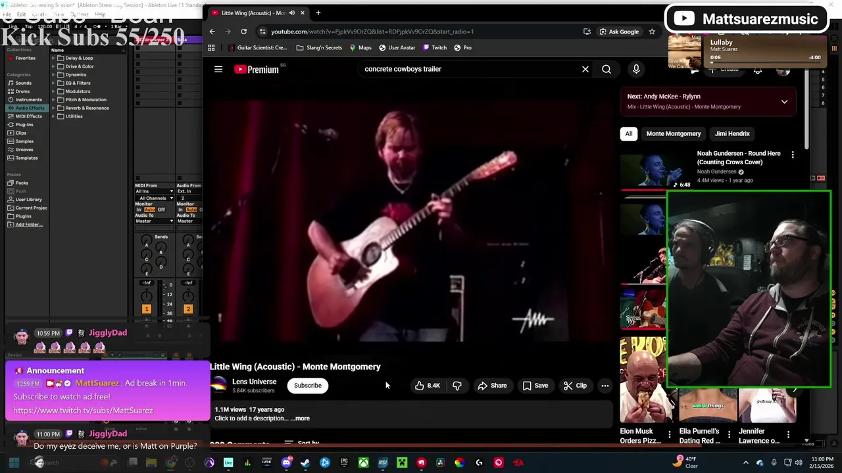Mute the Little Wing tab audio icon
This screenshot has height=473, width=842.
292,12
